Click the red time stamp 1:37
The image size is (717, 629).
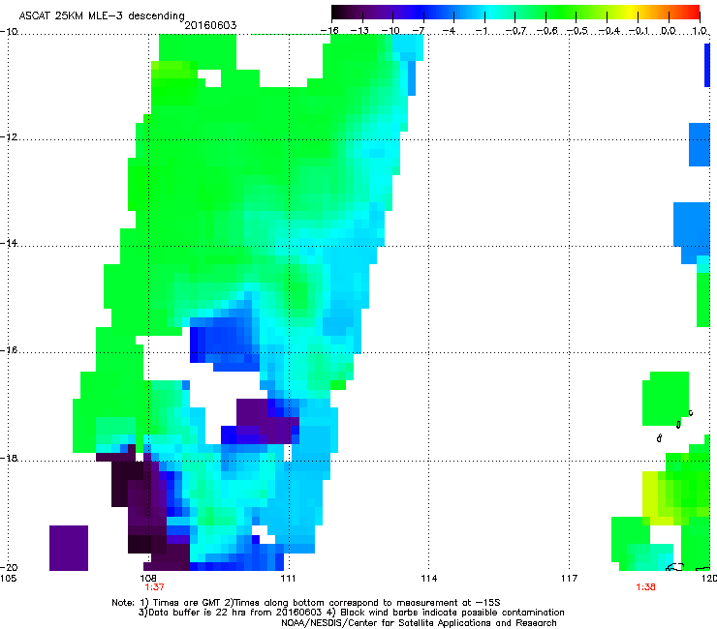tap(155, 587)
